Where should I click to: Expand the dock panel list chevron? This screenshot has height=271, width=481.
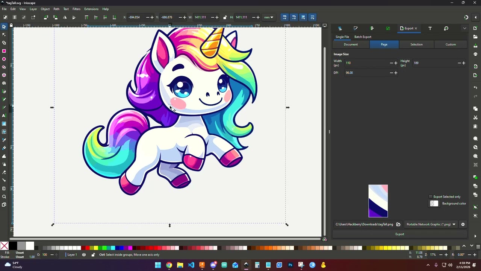pos(464,28)
